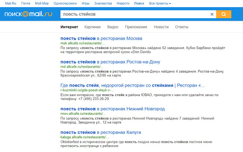The image size is (243, 152).
Task: Open result поесть стейков в ресторанах Ростов-на-Дону
Action: coord(110,62)
